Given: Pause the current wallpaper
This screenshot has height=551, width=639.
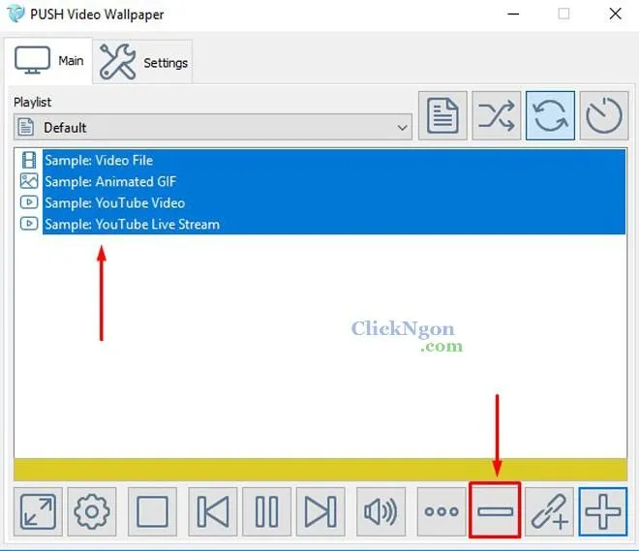Looking at the screenshot, I should (266, 511).
